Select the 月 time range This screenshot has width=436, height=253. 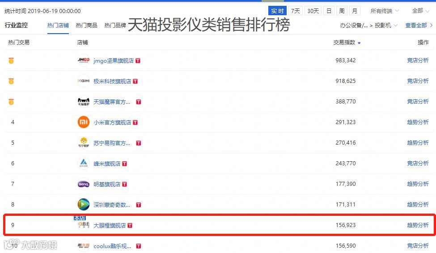[x=355, y=11]
